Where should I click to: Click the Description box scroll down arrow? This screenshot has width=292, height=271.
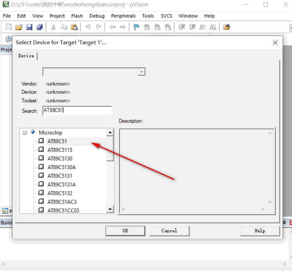tap(270, 202)
